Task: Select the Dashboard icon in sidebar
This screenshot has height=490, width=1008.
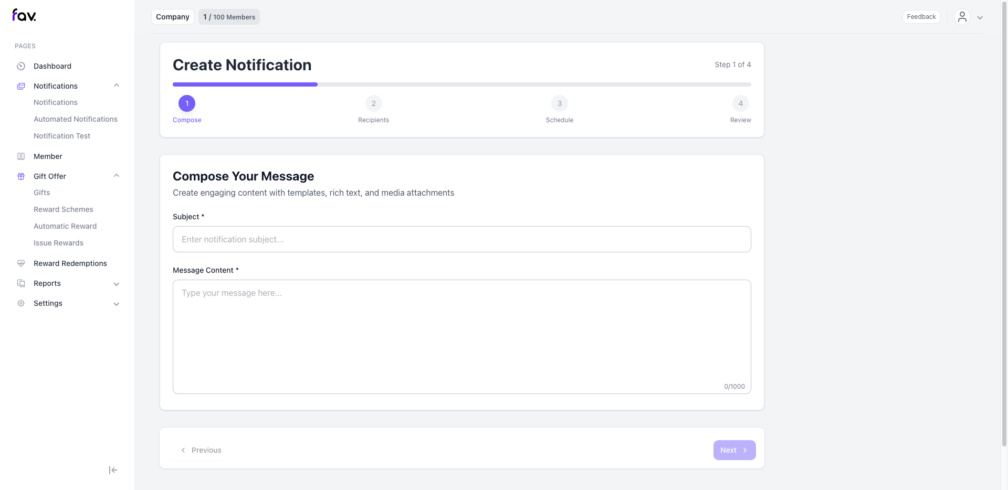Action: [x=20, y=66]
